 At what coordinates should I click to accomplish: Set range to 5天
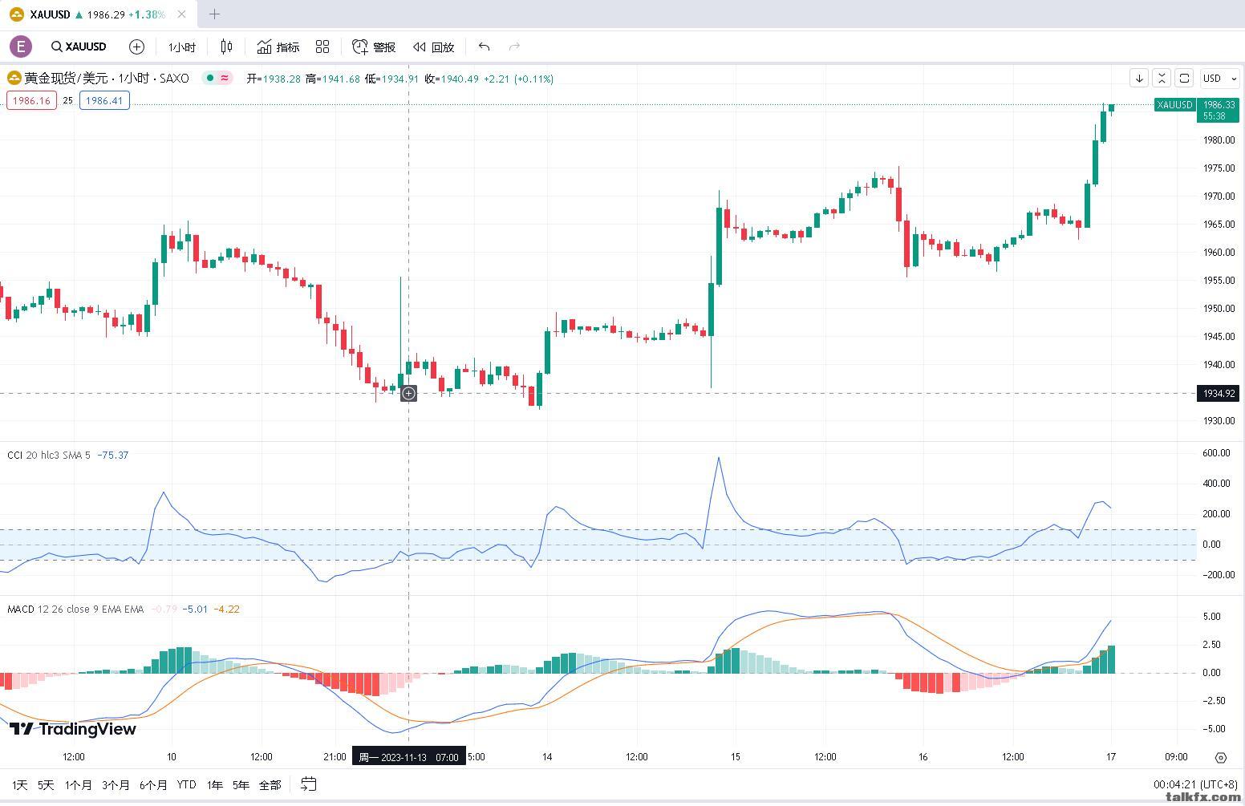pos(46,784)
